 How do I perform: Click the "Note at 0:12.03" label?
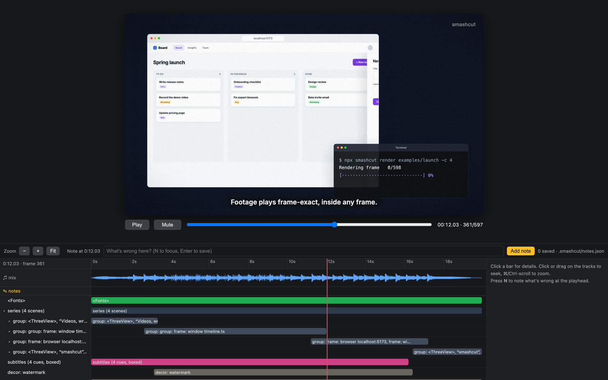pos(84,251)
